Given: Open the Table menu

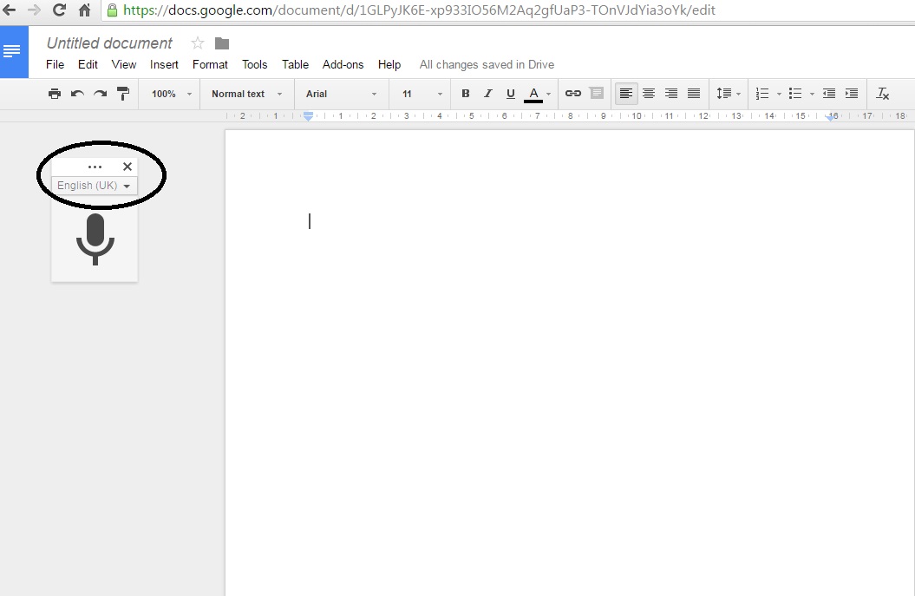Looking at the screenshot, I should (x=295, y=64).
